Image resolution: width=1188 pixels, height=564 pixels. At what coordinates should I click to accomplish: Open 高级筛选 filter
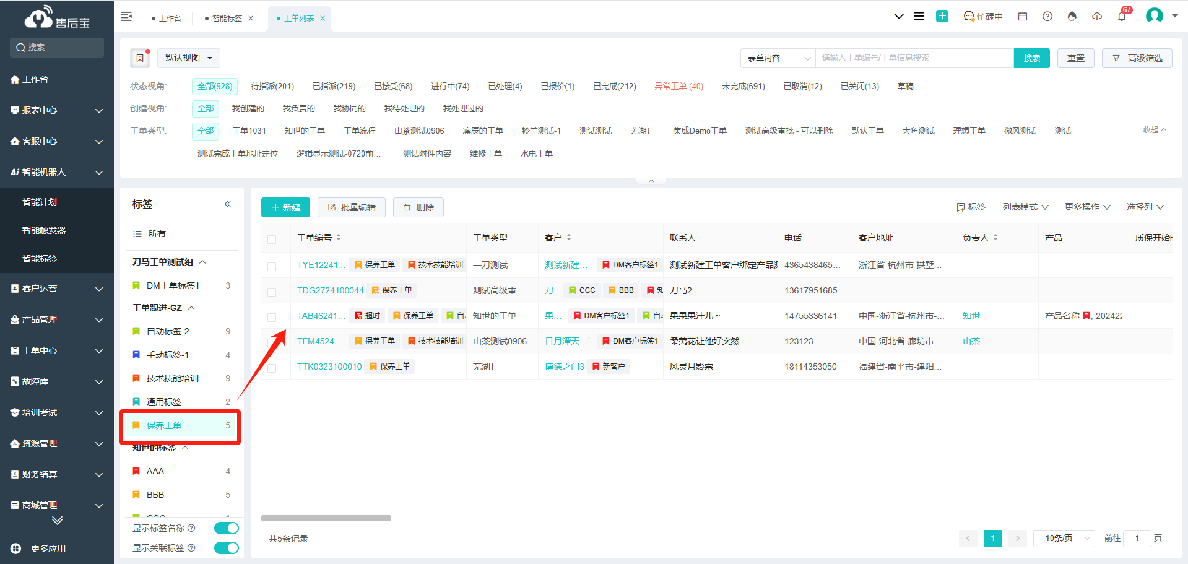tap(1137, 58)
